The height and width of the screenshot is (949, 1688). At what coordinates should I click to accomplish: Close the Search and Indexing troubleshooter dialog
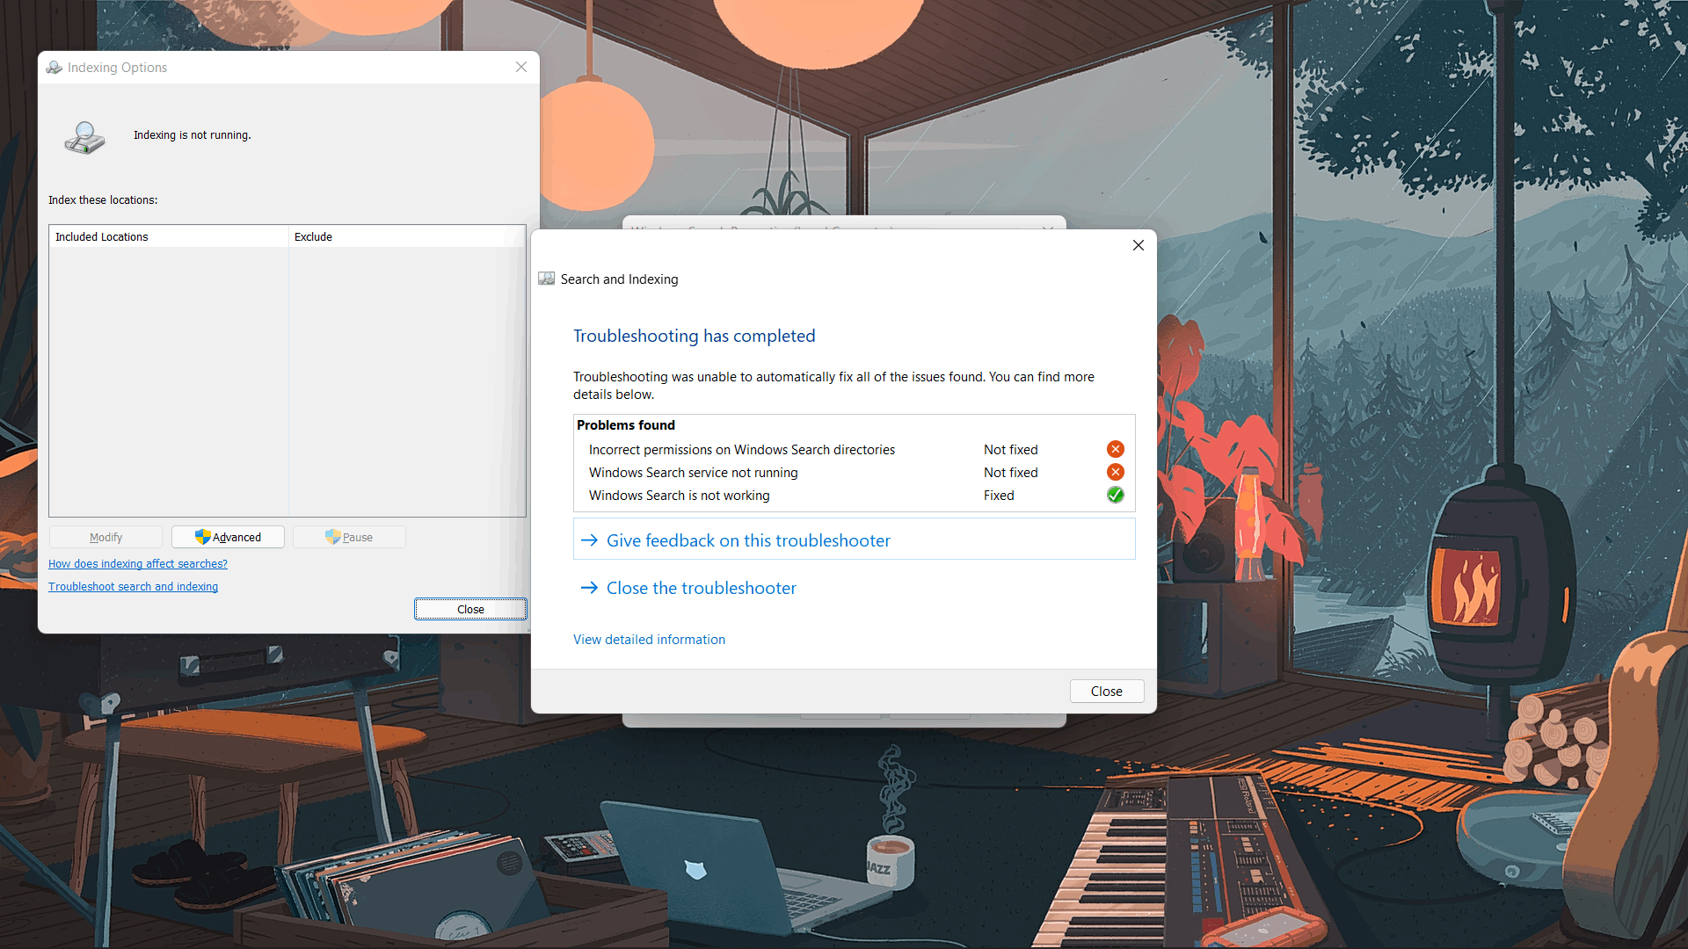pos(1106,691)
